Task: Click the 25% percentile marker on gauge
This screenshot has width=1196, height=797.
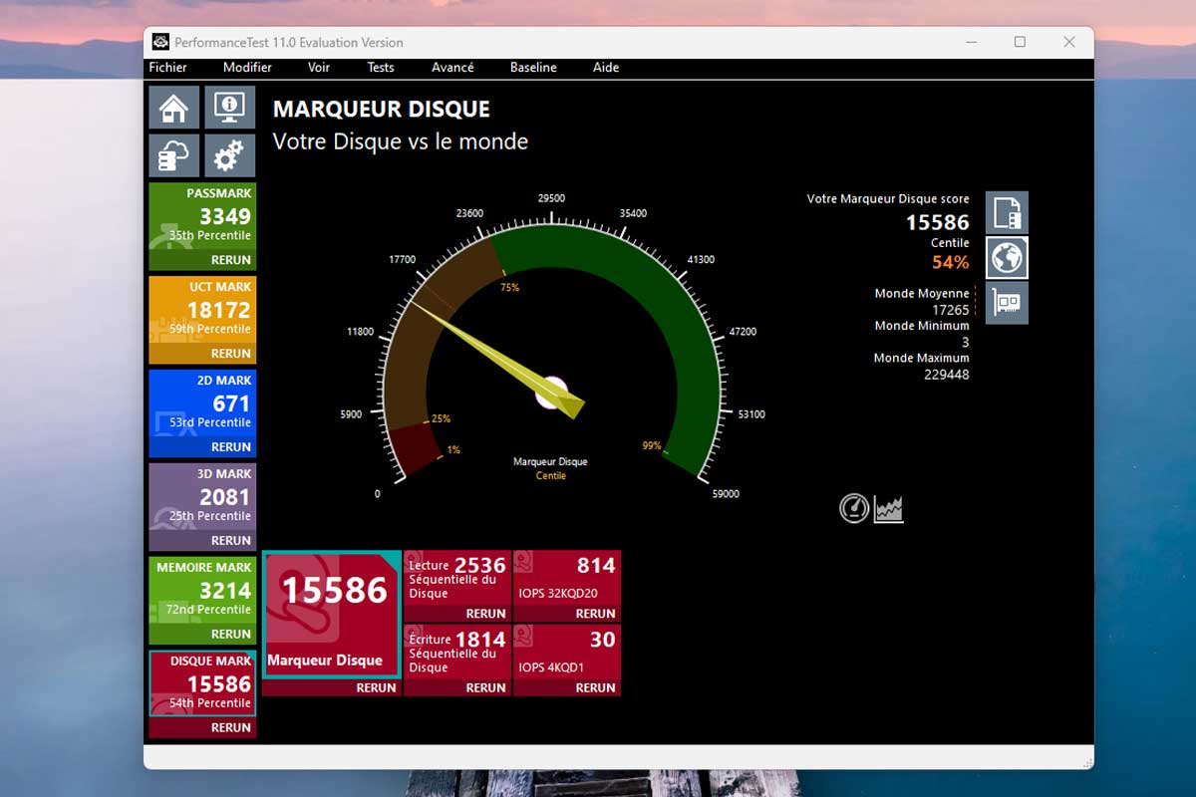Action: [441, 418]
